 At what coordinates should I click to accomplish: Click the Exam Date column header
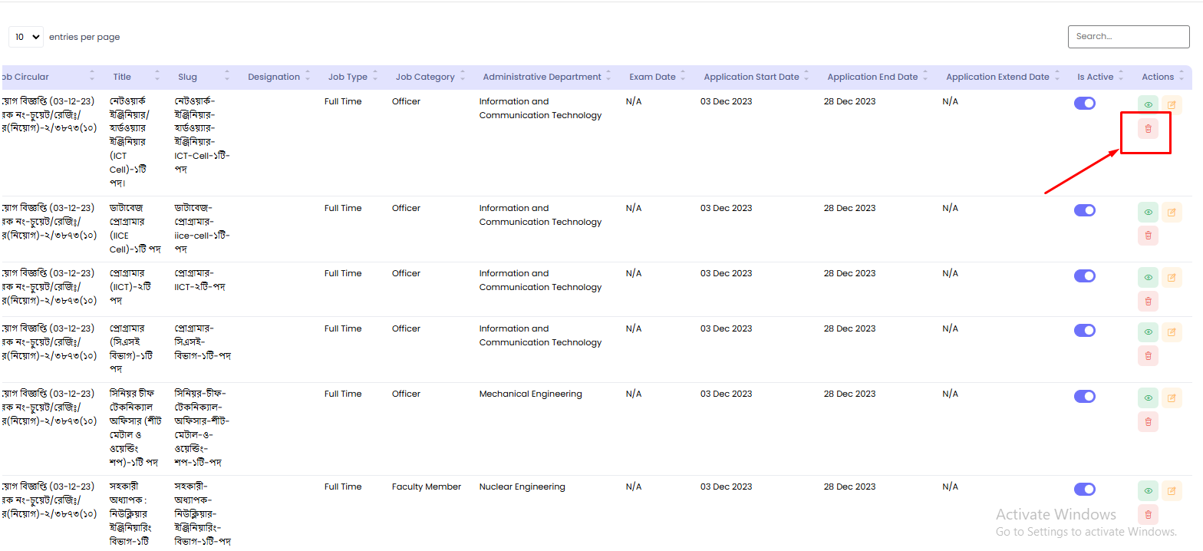(652, 77)
